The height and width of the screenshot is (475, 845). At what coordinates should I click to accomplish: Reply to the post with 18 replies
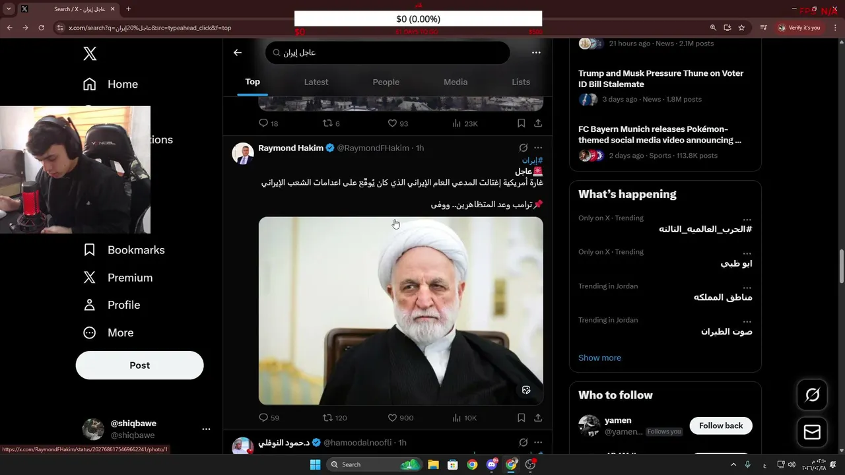point(268,123)
